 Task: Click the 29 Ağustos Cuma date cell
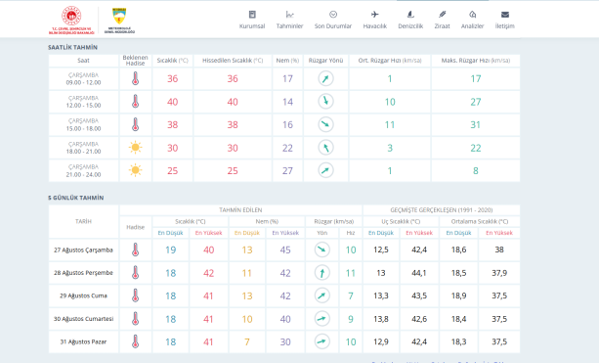83,295
